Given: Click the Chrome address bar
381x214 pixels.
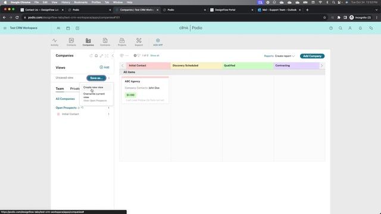Looking at the screenshot, I should coord(170,17).
